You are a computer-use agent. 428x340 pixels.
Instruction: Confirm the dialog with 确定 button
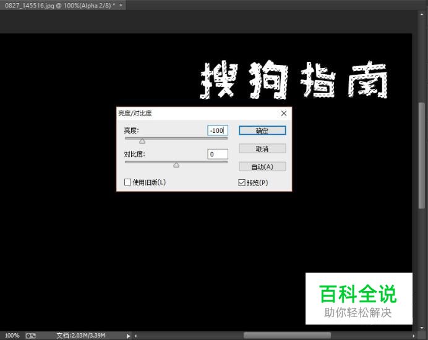pyautogui.click(x=262, y=130)
